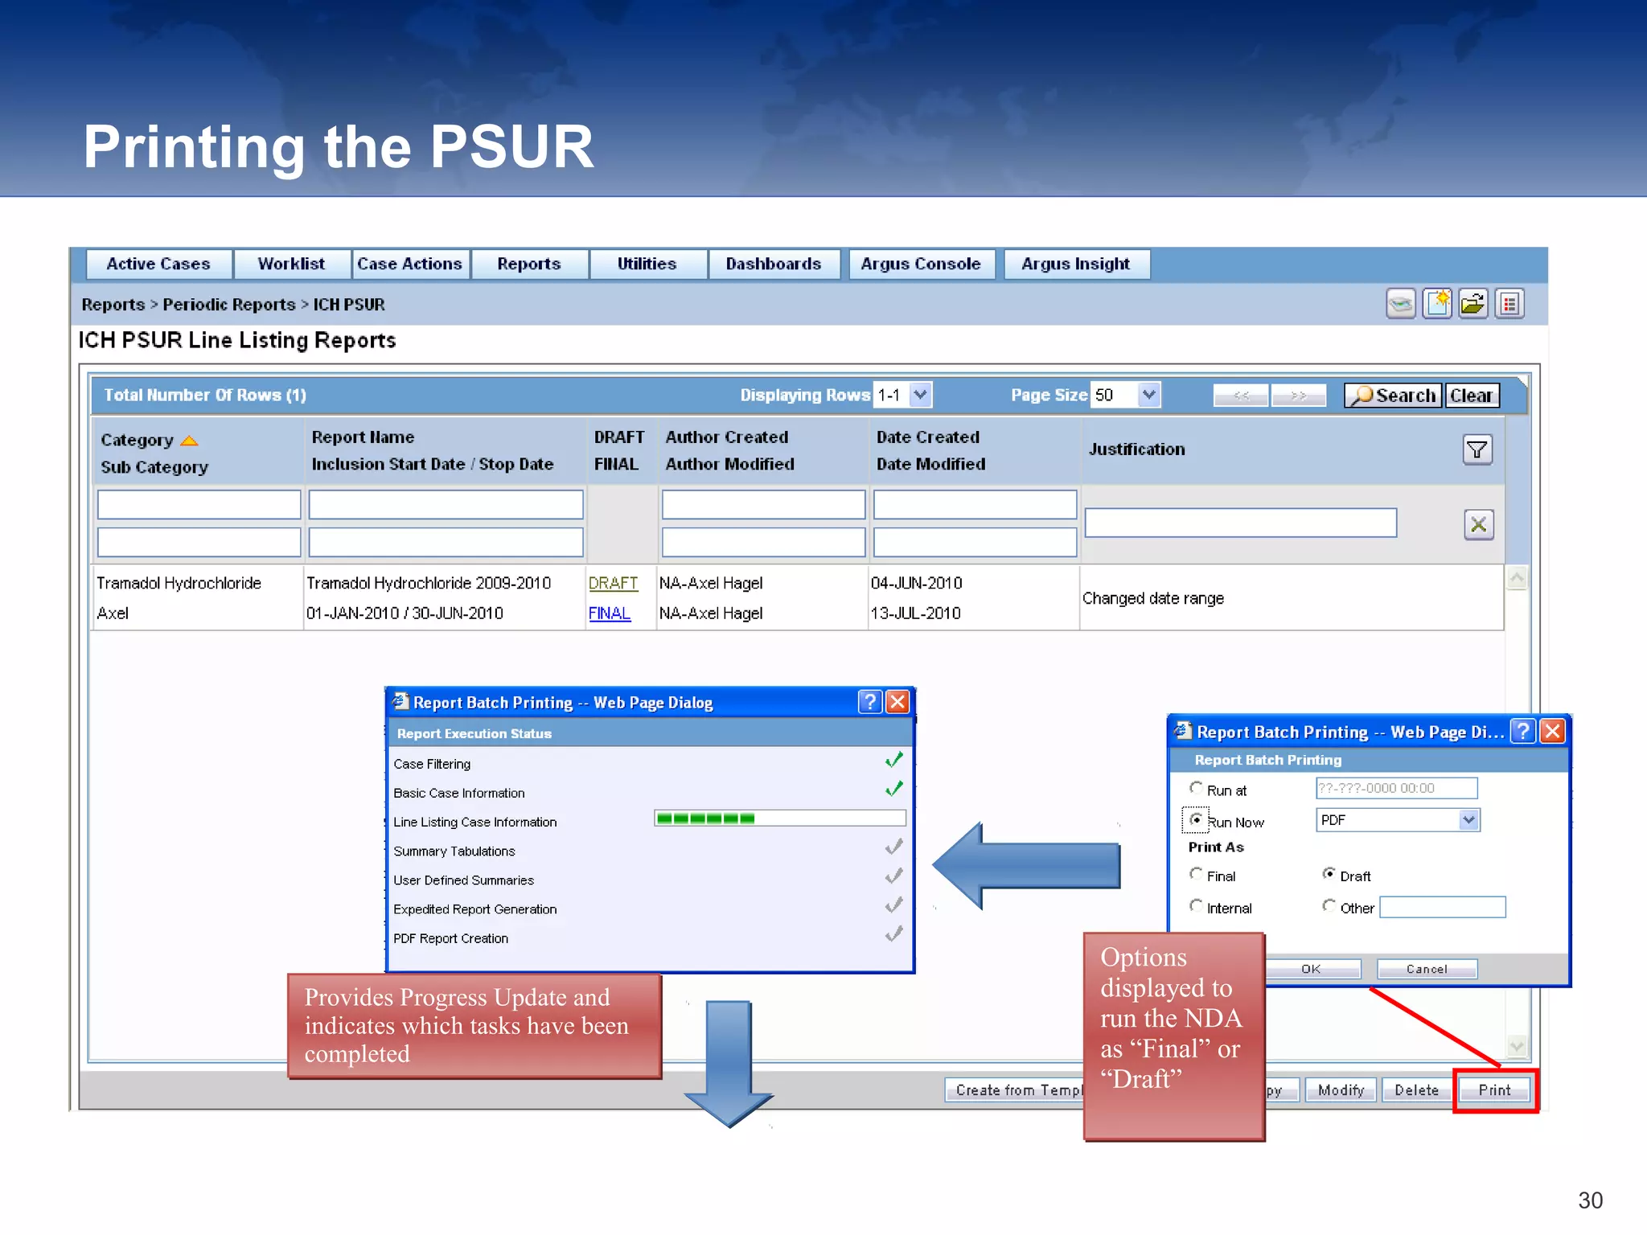Click the clear filter X icon

pyautogui.click(x=1478, y=525)
